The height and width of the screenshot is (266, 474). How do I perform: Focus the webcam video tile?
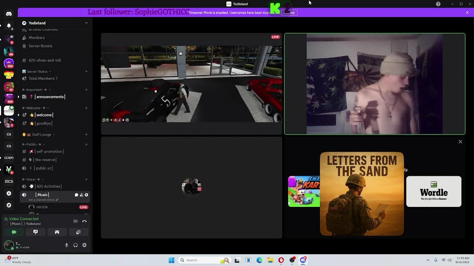(375, 84)
